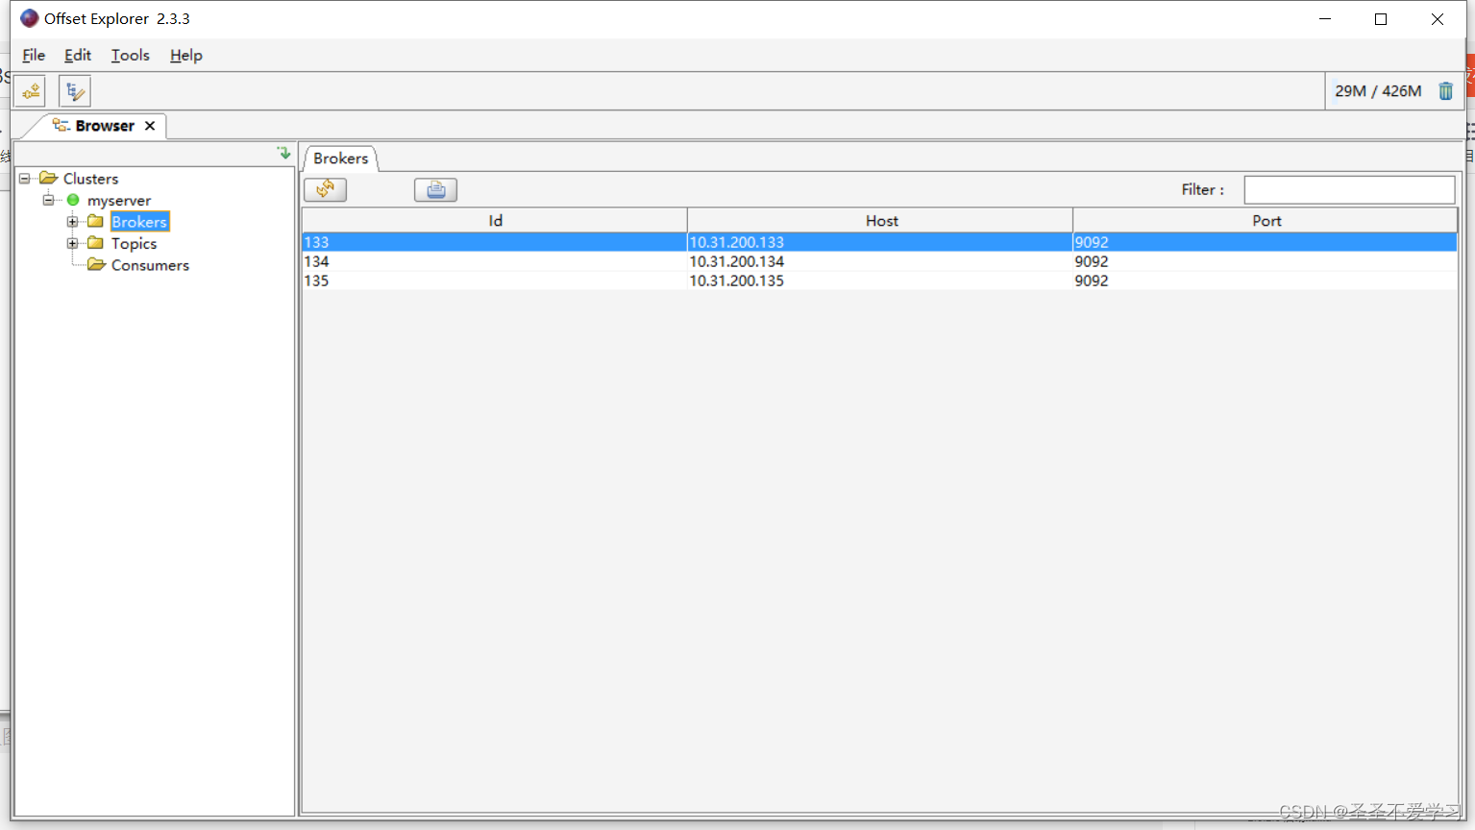This screenshot has height=830, width=1475.
Task: Click the Topics folder icon
Action: coord(95,243)
